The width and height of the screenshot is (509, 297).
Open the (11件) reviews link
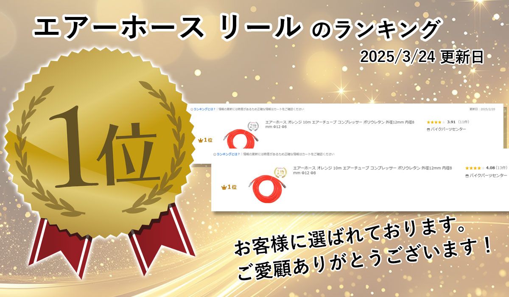click(463, 122)
